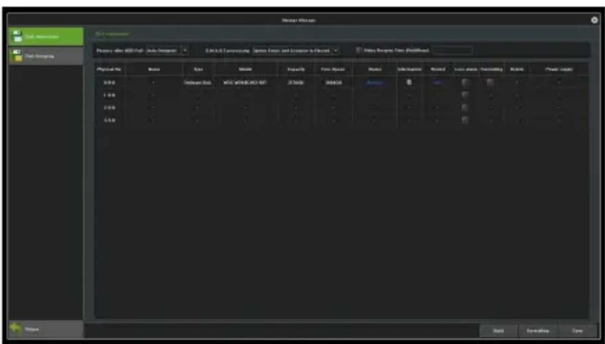Select the 1-0-0 physical number cell
Viewport: 605px width, 344px height.
point(109,95)
